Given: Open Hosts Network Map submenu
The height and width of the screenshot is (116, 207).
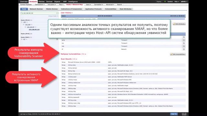Looking at the screenshot, I should coord(74,5).
